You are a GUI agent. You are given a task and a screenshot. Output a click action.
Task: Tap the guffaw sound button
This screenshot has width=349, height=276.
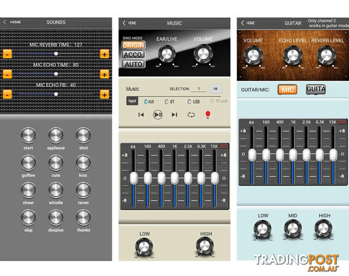[28, 163]
